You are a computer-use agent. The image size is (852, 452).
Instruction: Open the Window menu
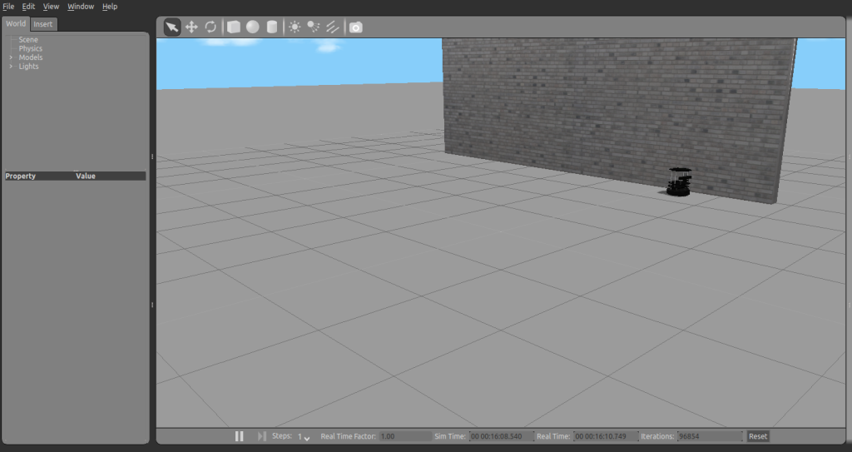pos(81,7)
